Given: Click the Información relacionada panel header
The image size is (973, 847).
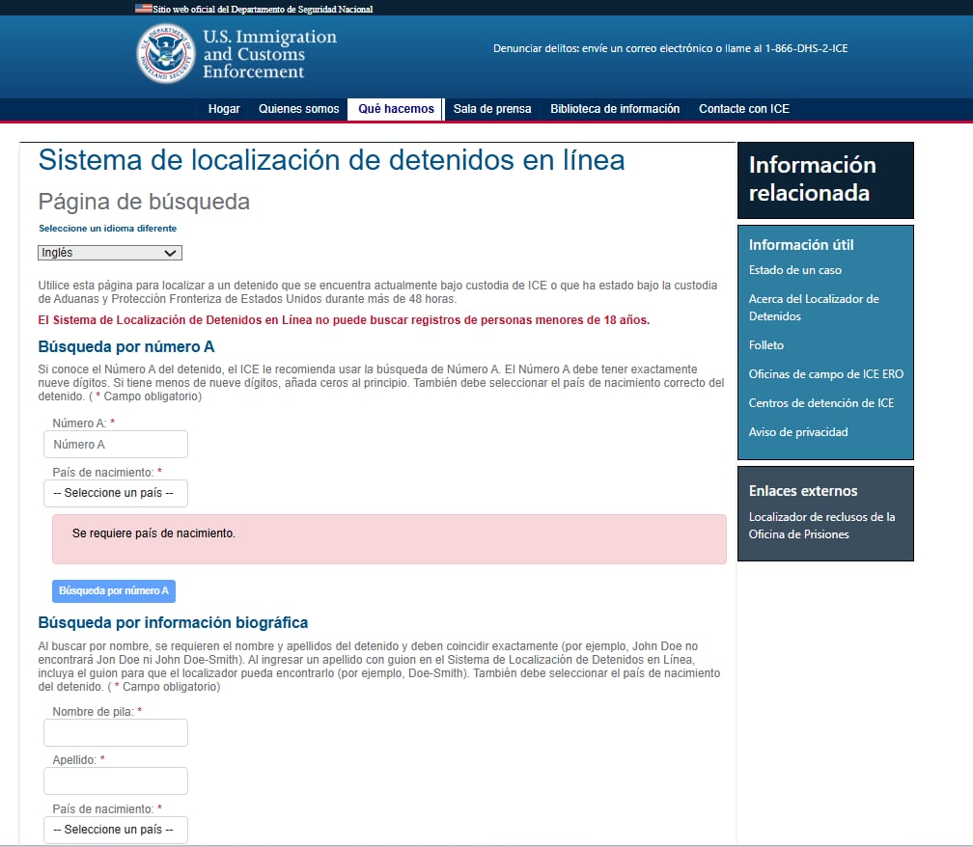Looking at the screenshot, I should click(x=825, y=180).
